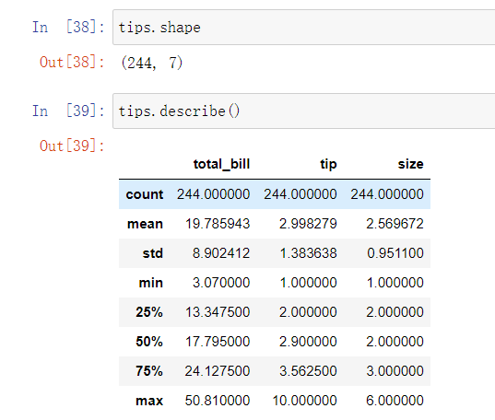Select size count value 244.000000
The image size is (495, 420).
coord(387,194)
